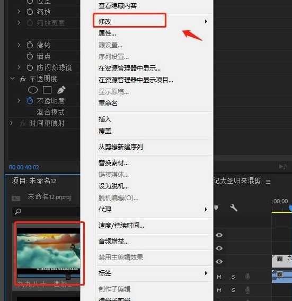The height and width of the screenshot is (301, 292).
Task: Choose 在资源管理器中显示项目... menu entry
Action: tap(136, 80)
